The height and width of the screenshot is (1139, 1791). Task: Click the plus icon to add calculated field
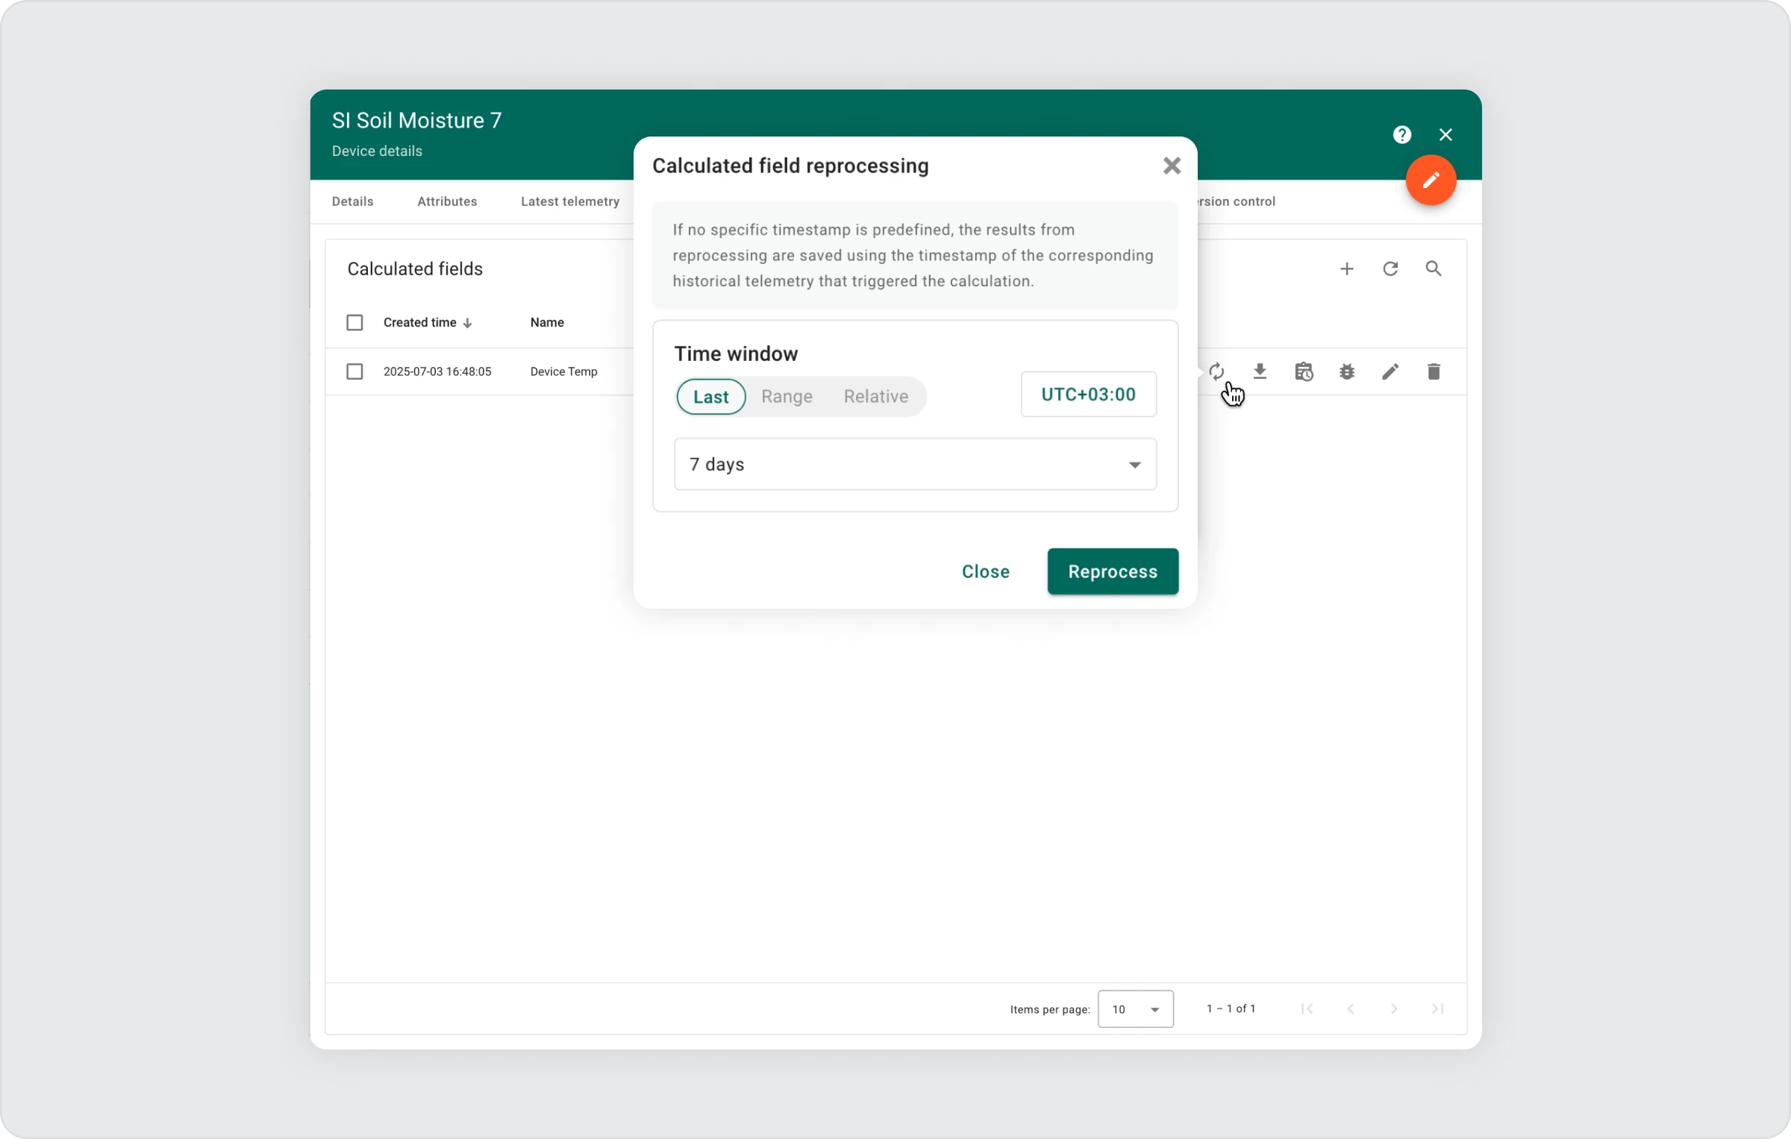coord(1346,269)
